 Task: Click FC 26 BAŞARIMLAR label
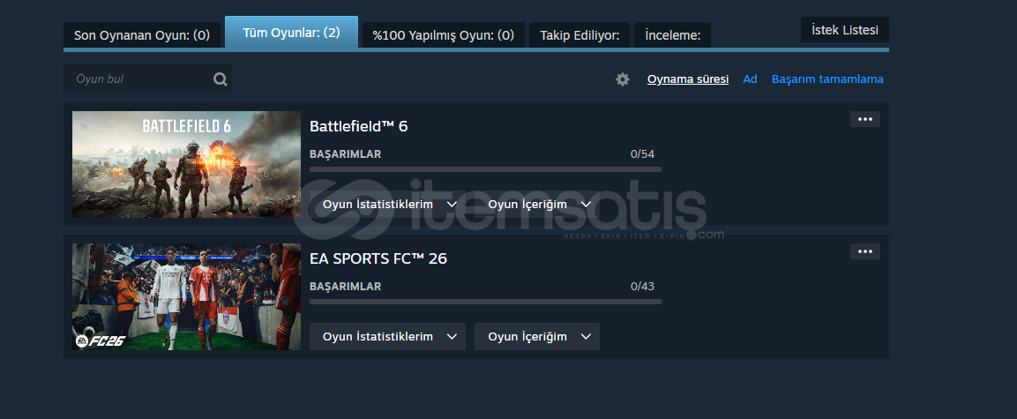click(x=345, y=287)
